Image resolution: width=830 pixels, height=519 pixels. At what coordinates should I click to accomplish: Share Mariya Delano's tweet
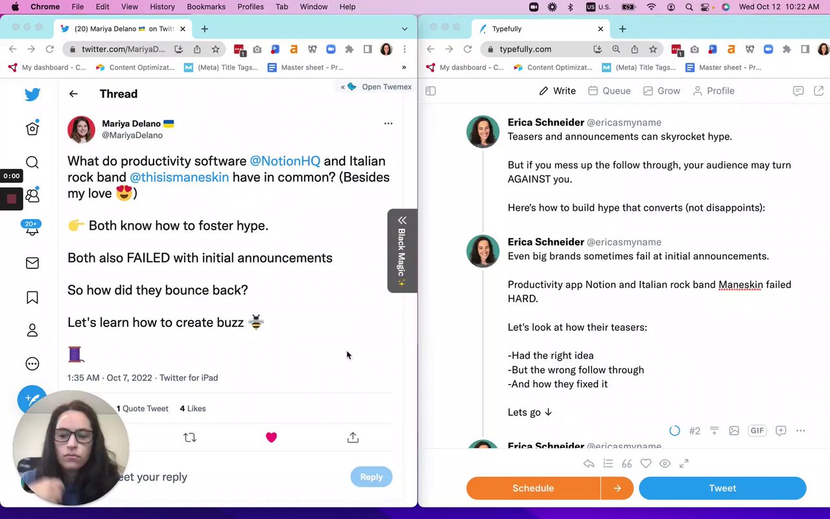[353, 438]
